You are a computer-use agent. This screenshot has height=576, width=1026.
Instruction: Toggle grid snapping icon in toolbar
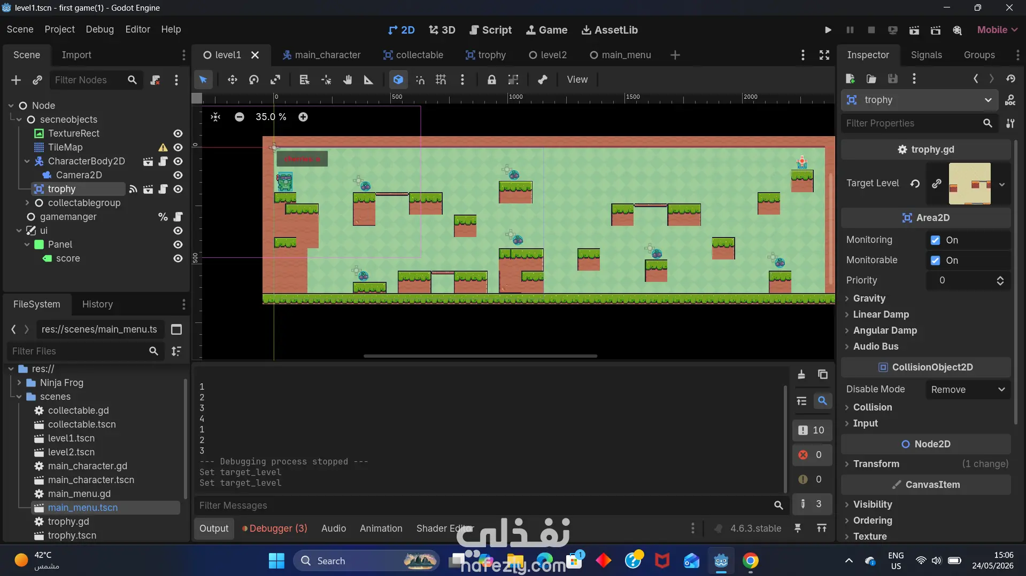(x=441, y=80)
